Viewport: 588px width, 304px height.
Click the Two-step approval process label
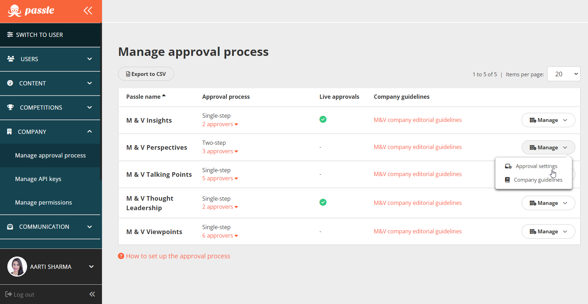point(214,143)
